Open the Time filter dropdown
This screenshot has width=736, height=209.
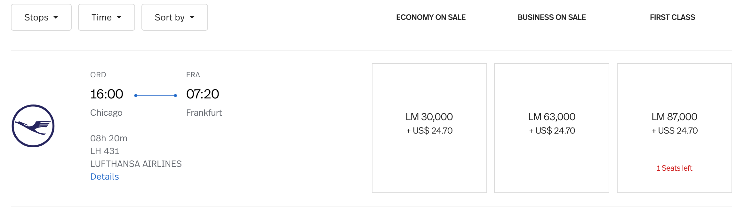(x=106, y=17)
